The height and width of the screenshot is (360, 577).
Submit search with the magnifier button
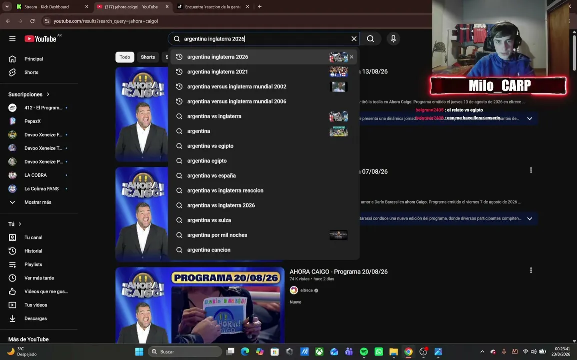pos(370,39)
